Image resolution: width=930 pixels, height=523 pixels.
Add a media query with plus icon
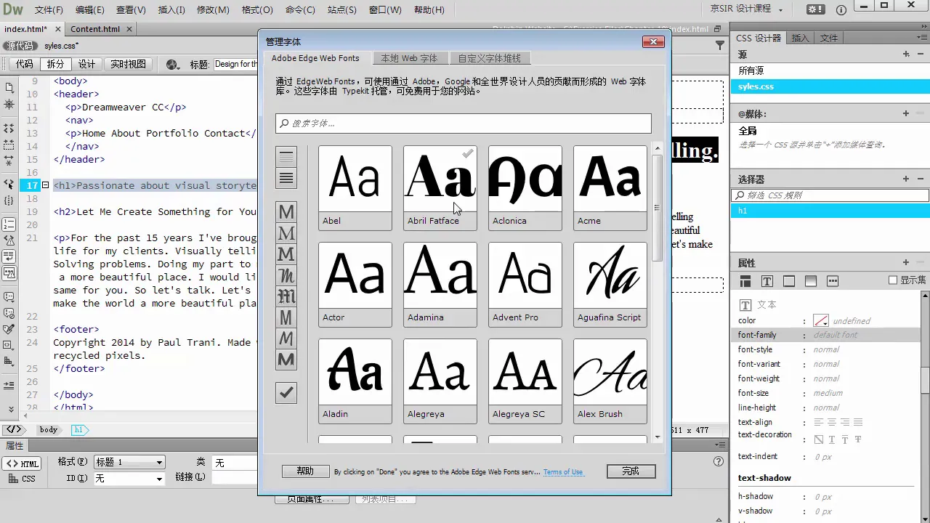[x=906, y=113]
